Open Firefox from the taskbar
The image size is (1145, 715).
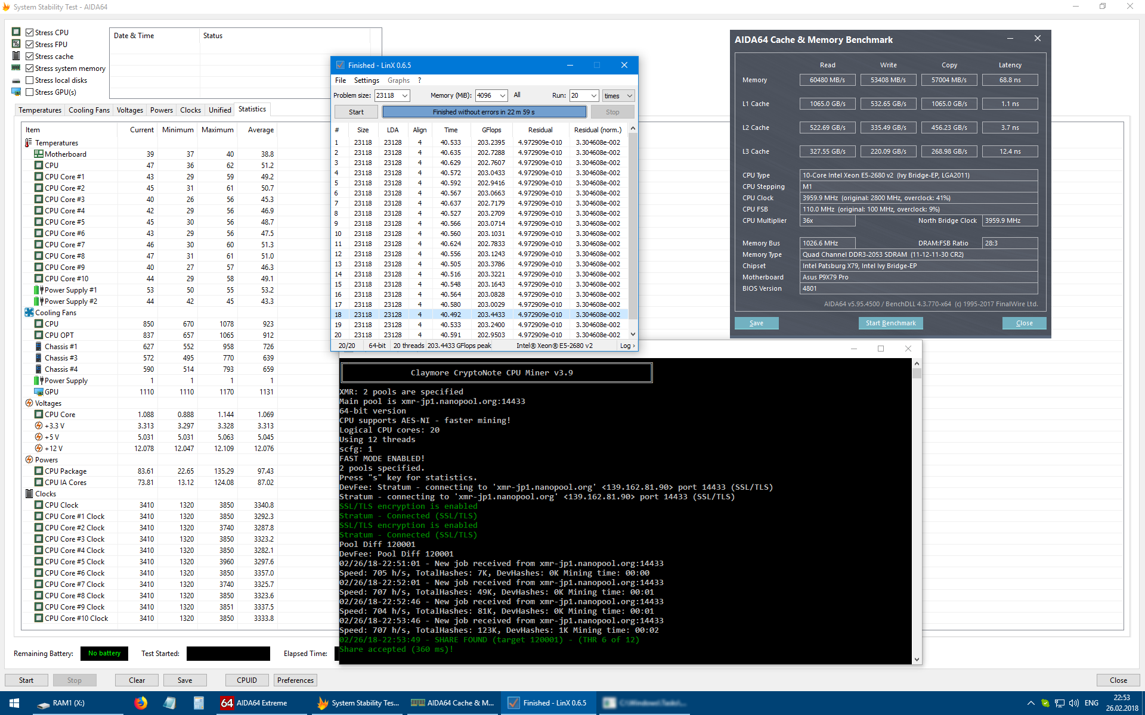pyautogui.click(x=141, y=703)
